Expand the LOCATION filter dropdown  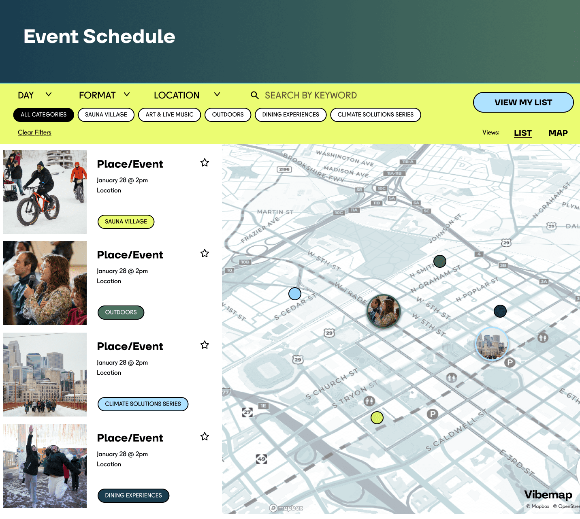pyautogui.click(x=187, y=95)
